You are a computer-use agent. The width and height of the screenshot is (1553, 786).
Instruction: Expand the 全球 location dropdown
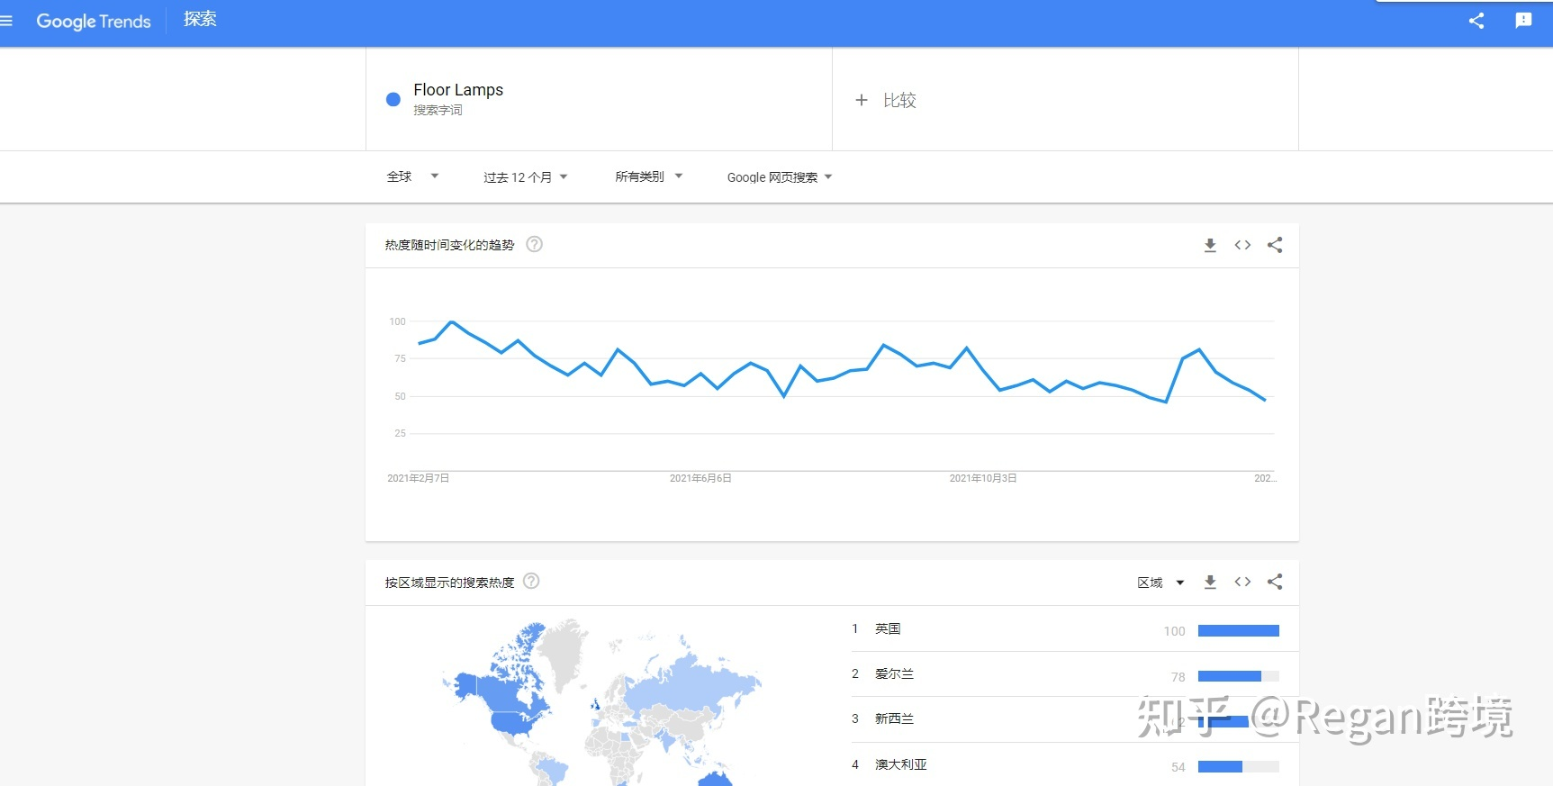412,177
